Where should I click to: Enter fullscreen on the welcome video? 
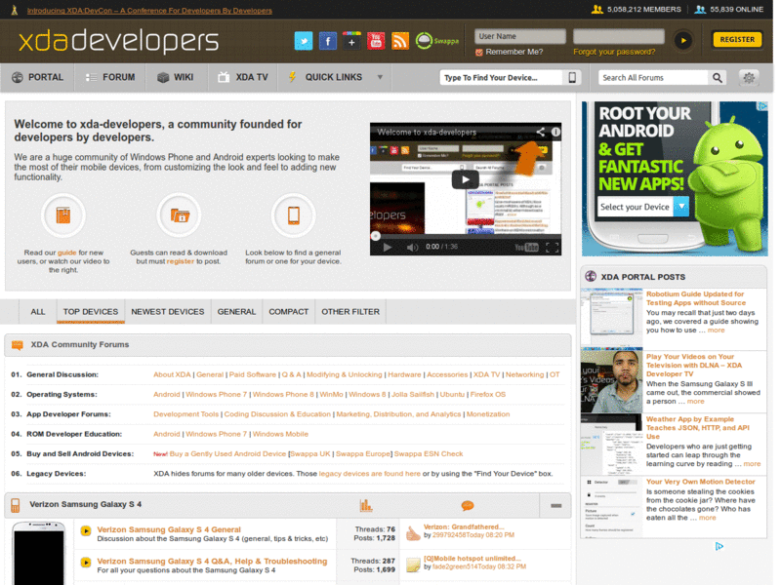[552, 248]
